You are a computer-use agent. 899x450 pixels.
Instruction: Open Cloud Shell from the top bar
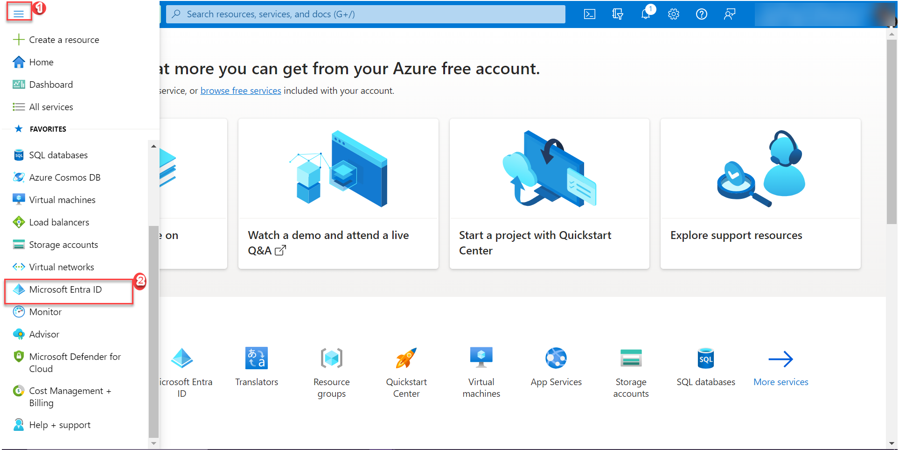click(589, 14)
